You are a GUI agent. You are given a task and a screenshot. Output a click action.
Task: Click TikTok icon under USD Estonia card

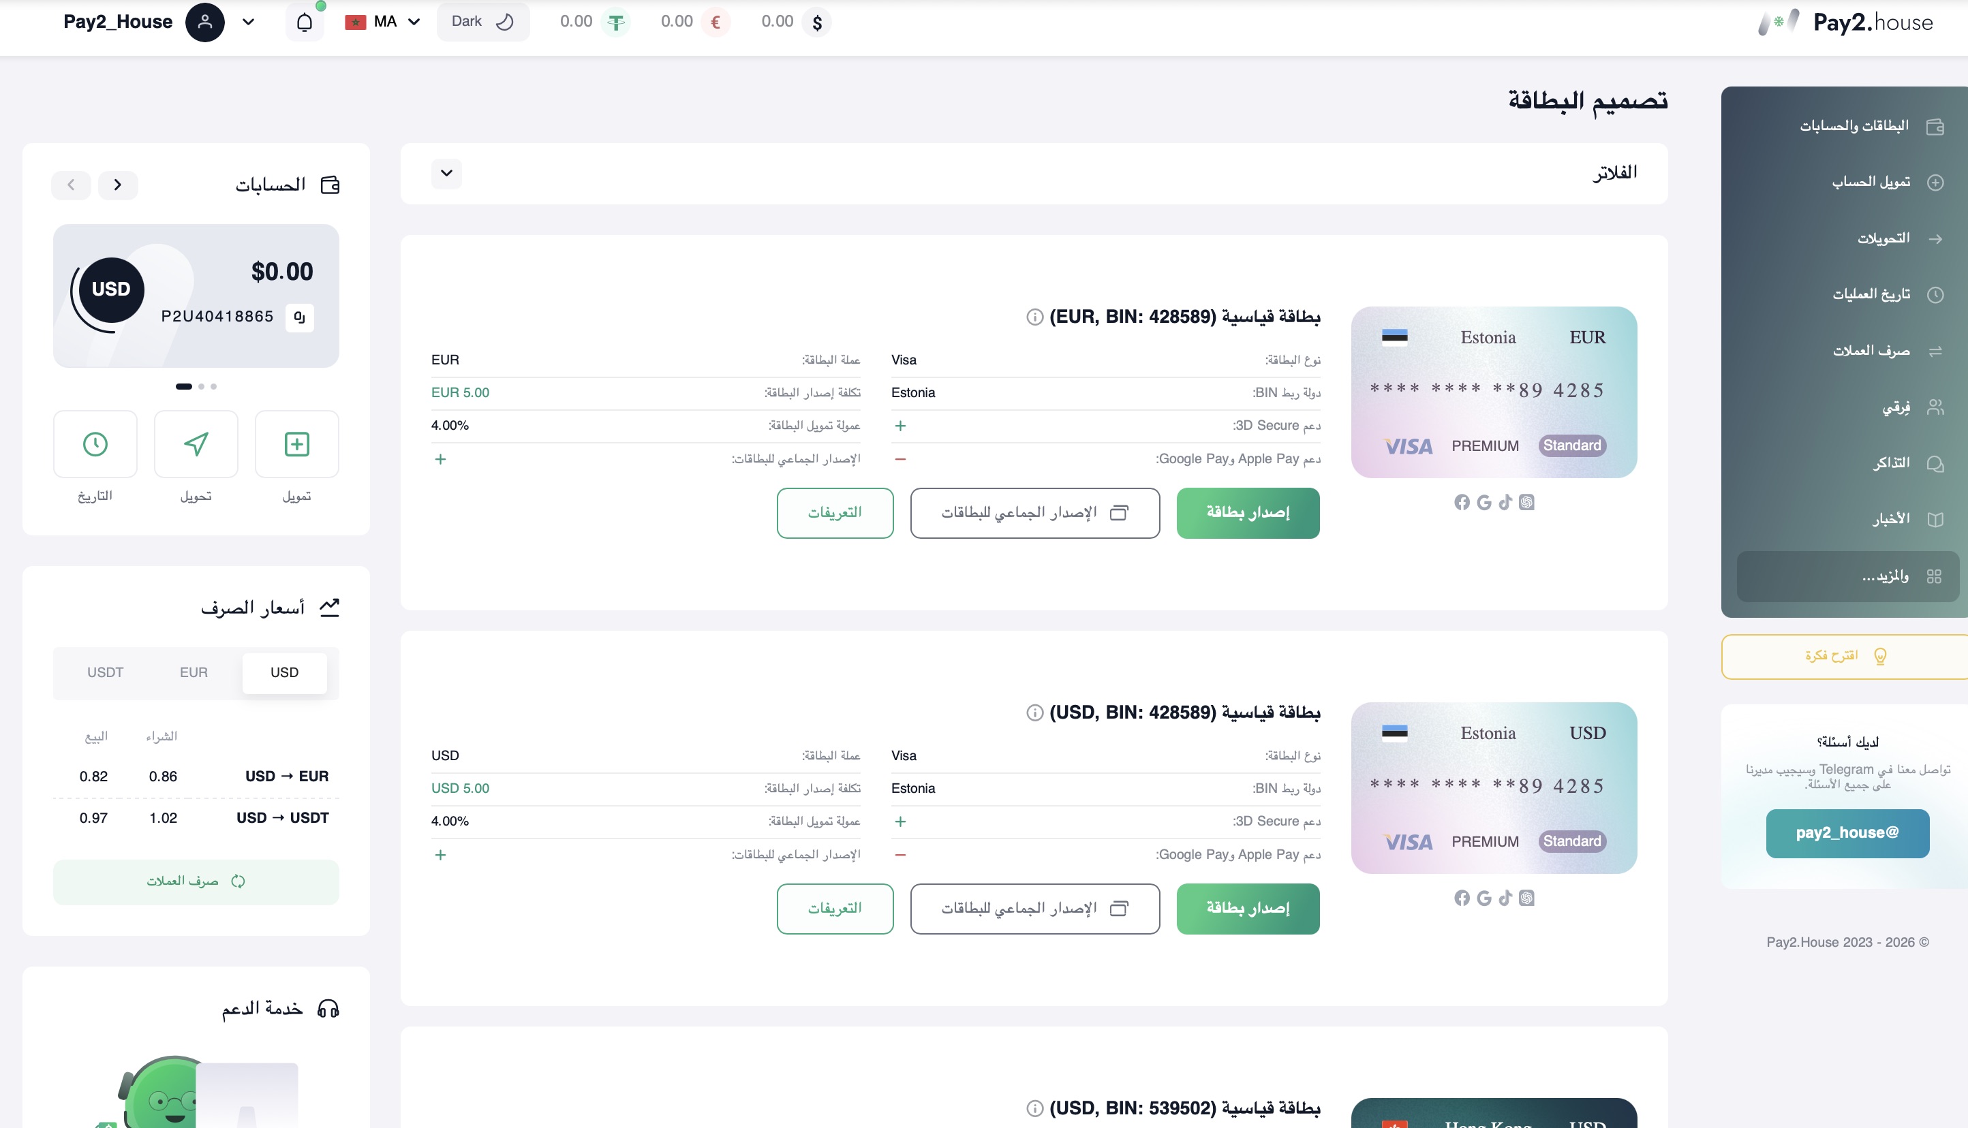click(1505, 898)
